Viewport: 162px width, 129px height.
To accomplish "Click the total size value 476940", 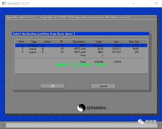I will click(99, 62).
